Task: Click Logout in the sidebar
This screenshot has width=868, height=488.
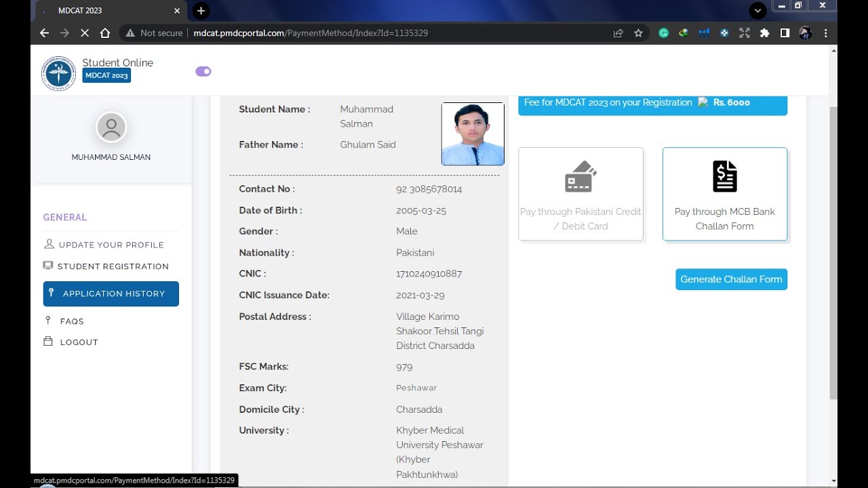Action: 71,342
